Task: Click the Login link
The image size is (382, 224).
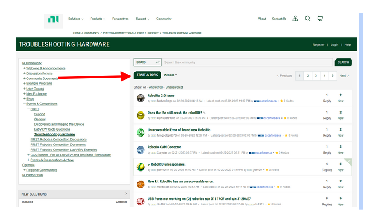Action: click(x=334, y=45)
